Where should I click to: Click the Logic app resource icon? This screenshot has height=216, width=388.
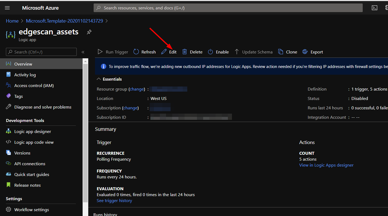point(10,35)
